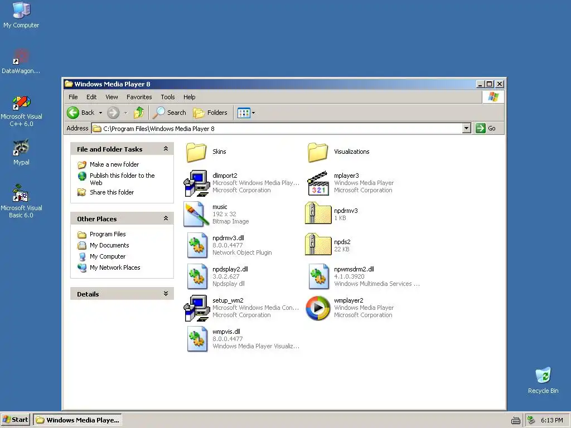Screen dimensions: 571x428
Task: Go up one folder level
Action: 139,113
